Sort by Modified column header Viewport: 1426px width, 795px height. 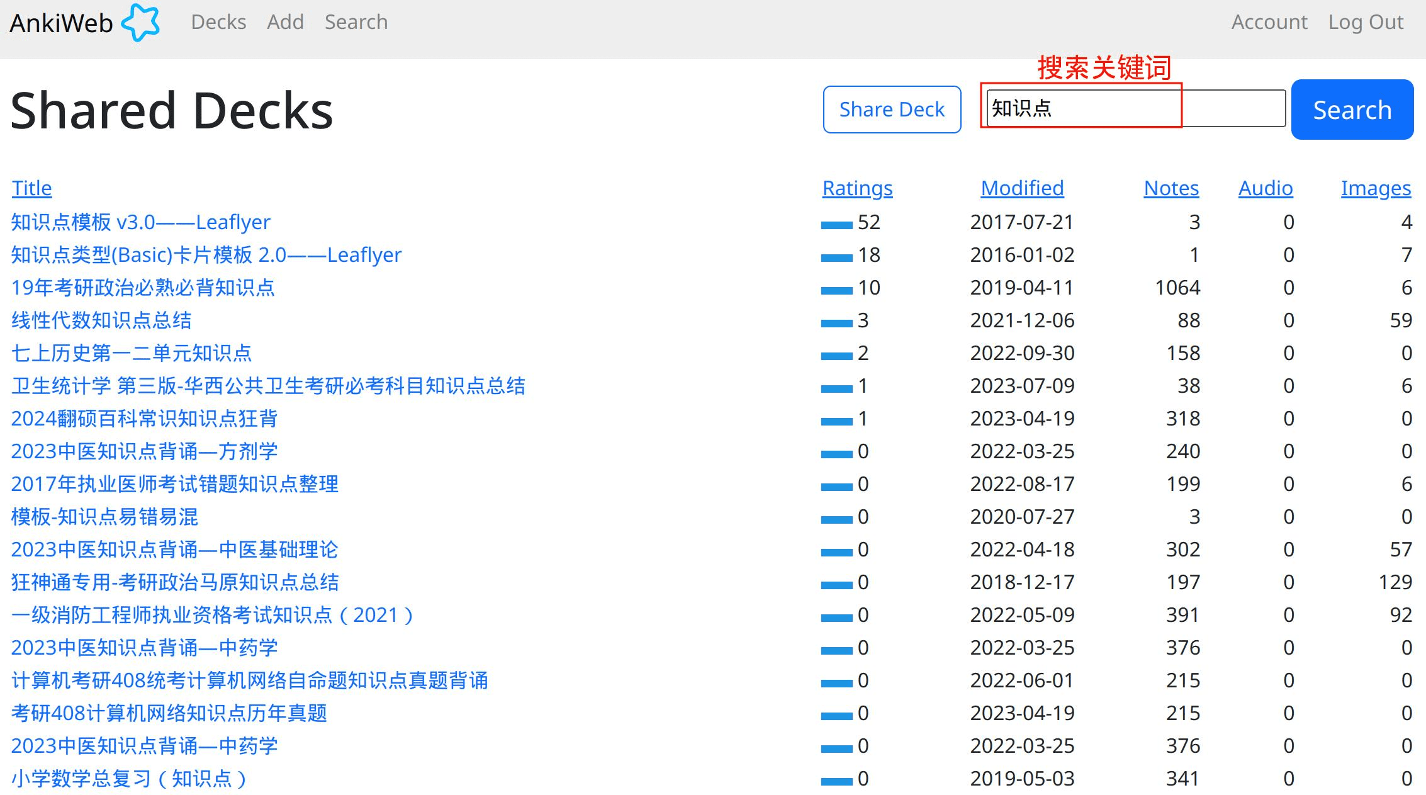1022,188
